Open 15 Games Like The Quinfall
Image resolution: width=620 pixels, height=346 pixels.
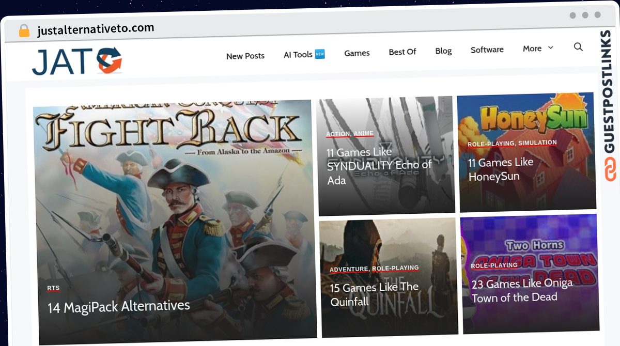tap(374, 294)
